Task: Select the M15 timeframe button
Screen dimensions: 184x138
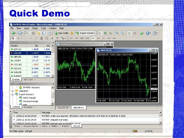Action: click(x=82, y=38)
